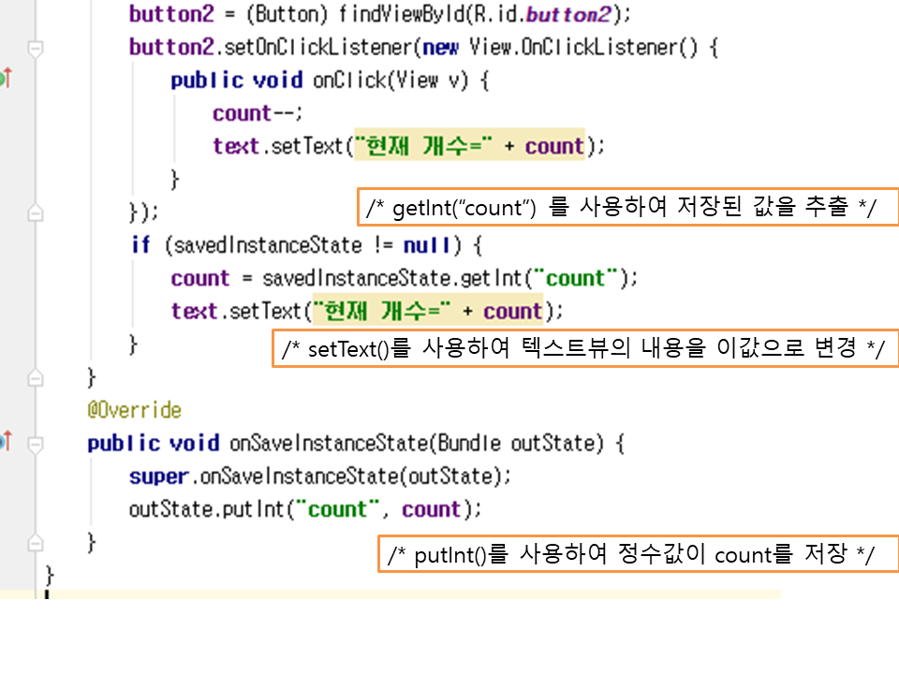899x674 pixels.
Task: Collapse the button2.setOnClickListener code block
Action: [x=36, y=49]
